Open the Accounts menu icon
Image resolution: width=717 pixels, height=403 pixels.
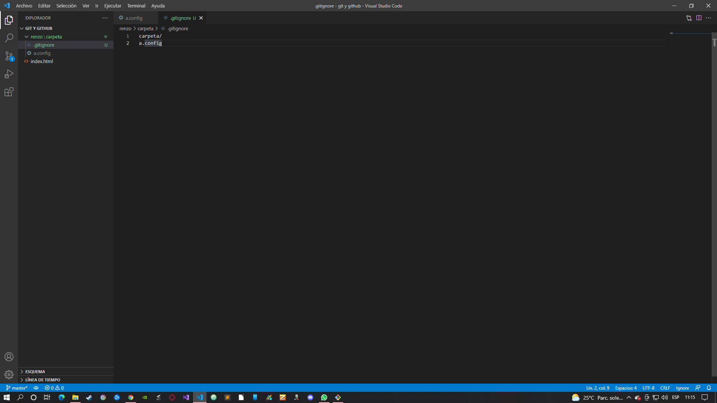pos(9,357)
